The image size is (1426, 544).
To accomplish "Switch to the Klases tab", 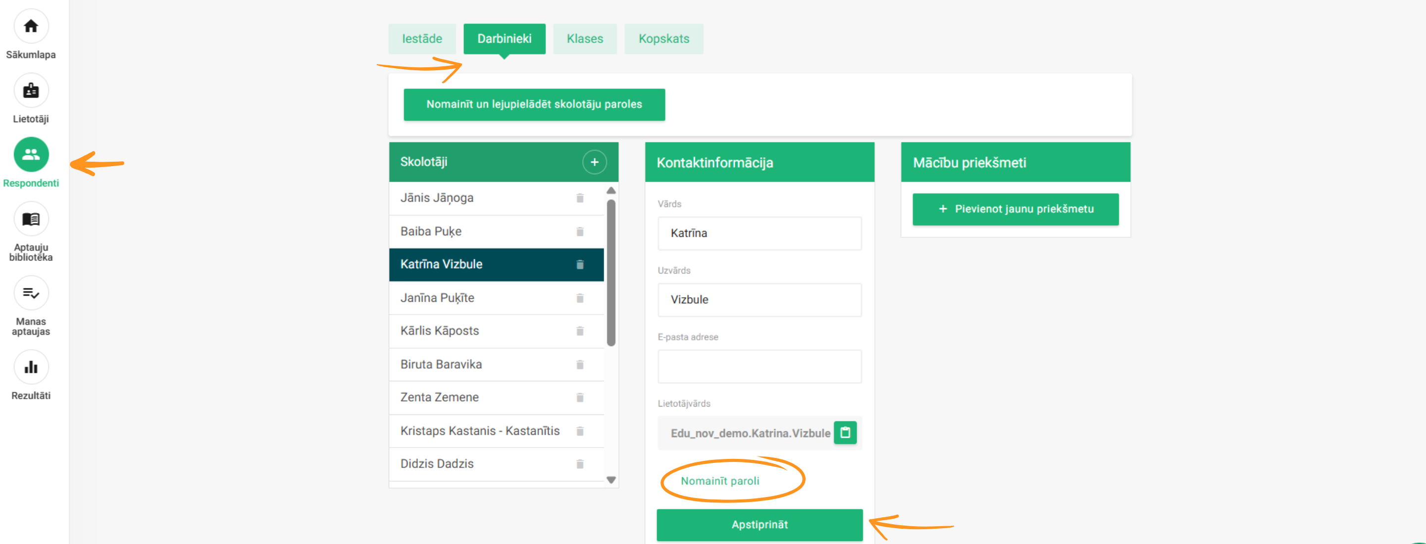I will (x=585, y=39).
